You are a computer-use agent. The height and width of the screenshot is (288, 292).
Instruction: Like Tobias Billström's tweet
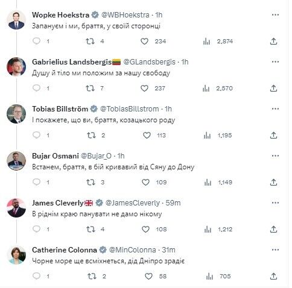coord(147,136)
